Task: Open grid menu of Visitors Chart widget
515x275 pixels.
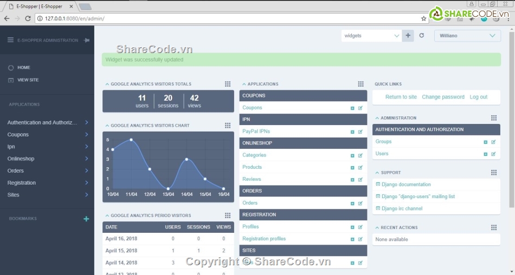Action: (228, 126)
